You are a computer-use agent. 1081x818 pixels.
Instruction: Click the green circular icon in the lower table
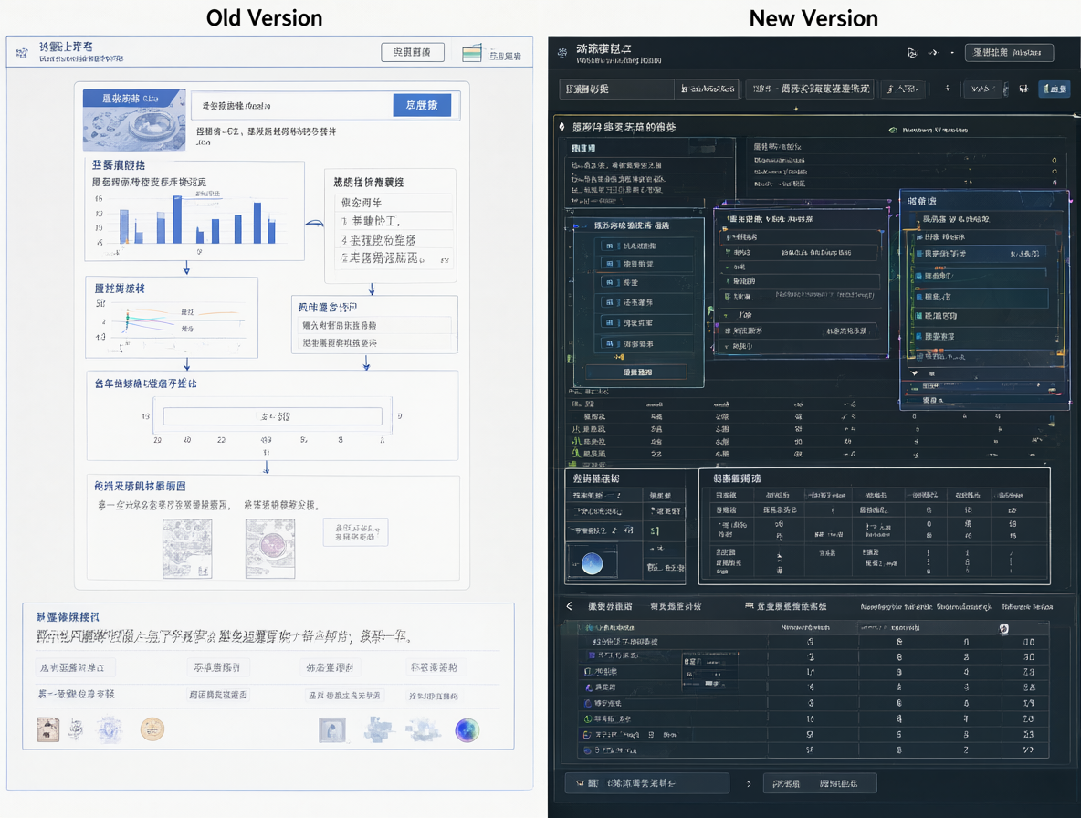click(587, 718)
